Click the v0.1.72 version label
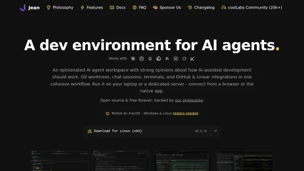 pyautogui.click(x=200, y=131)
